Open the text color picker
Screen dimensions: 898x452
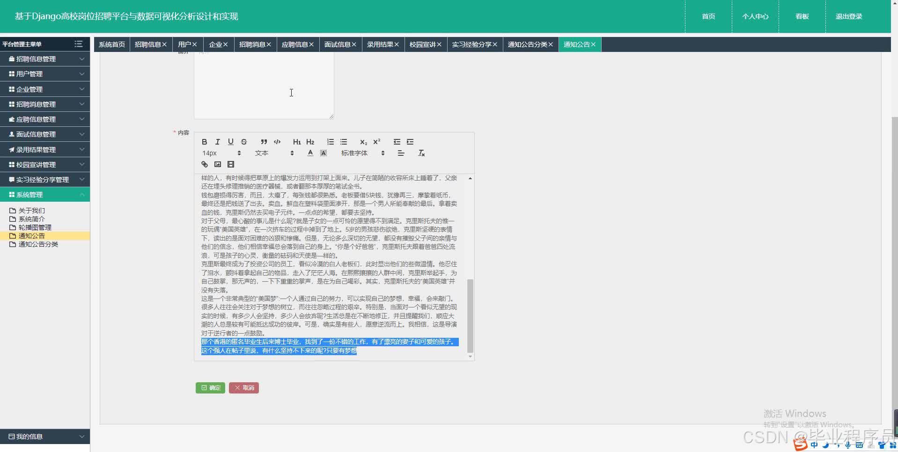tap(310, 153)
